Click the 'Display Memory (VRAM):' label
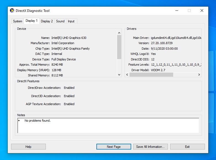Image resolution: width=216 pixels, height=160 pixels. pyautogui.click(x=33, y=70)
